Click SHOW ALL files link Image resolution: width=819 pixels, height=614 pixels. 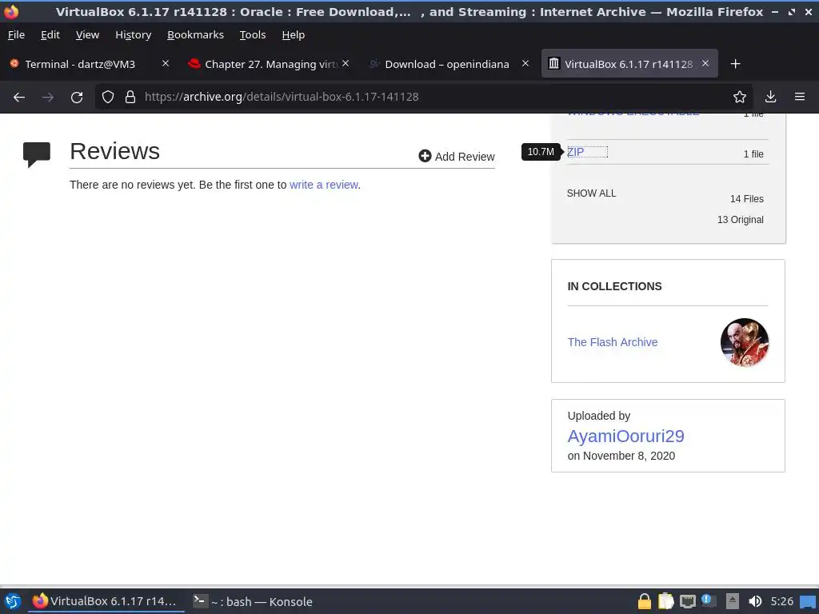[591, 193]
